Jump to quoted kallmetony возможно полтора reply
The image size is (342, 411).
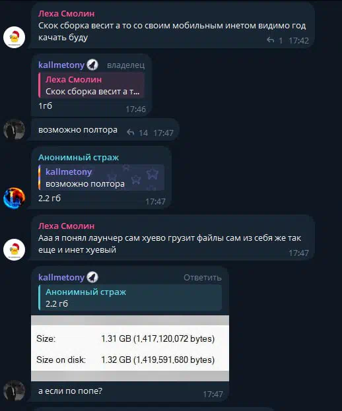[101, 177]
